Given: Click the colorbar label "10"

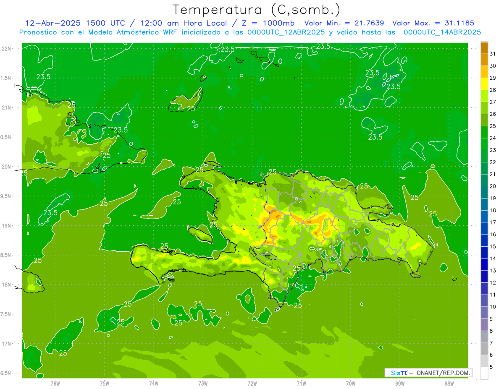Looking at the screenshot, I should tap(493, 307).
